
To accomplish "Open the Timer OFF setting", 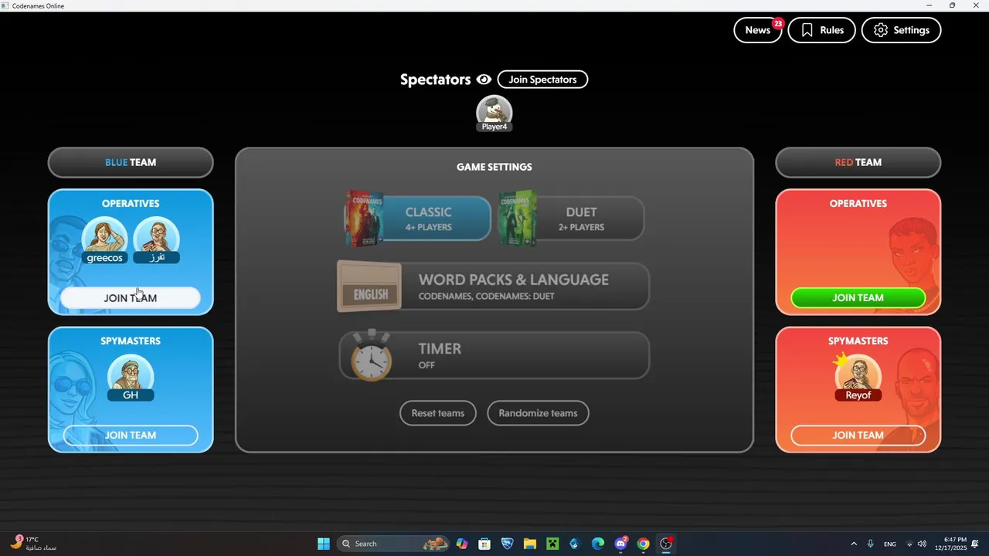I will click(x=494, y=355).
